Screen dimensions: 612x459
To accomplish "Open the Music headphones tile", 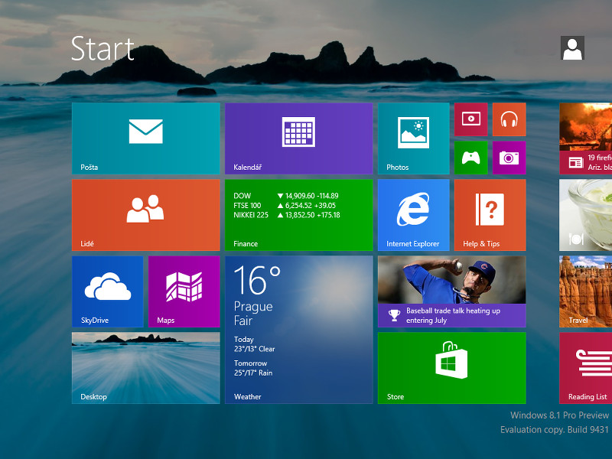I will point(509,119).
